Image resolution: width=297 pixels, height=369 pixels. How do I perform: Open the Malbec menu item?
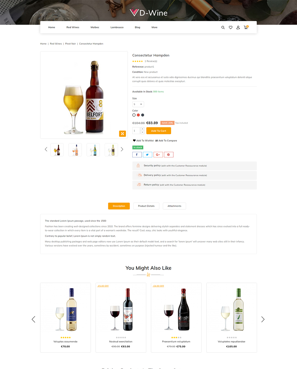pos(95,27)
